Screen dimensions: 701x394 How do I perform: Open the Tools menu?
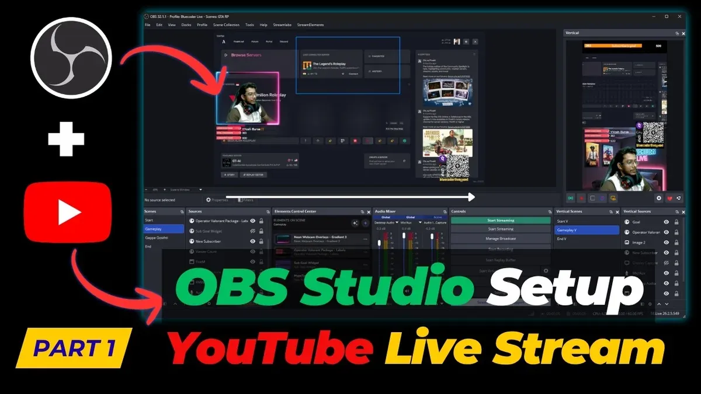tap(249, 25)
